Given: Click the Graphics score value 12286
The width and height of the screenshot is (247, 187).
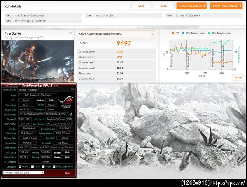Looking at the screenshot, I should point(120,51).
